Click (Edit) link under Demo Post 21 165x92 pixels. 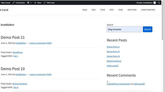[49, 43]
